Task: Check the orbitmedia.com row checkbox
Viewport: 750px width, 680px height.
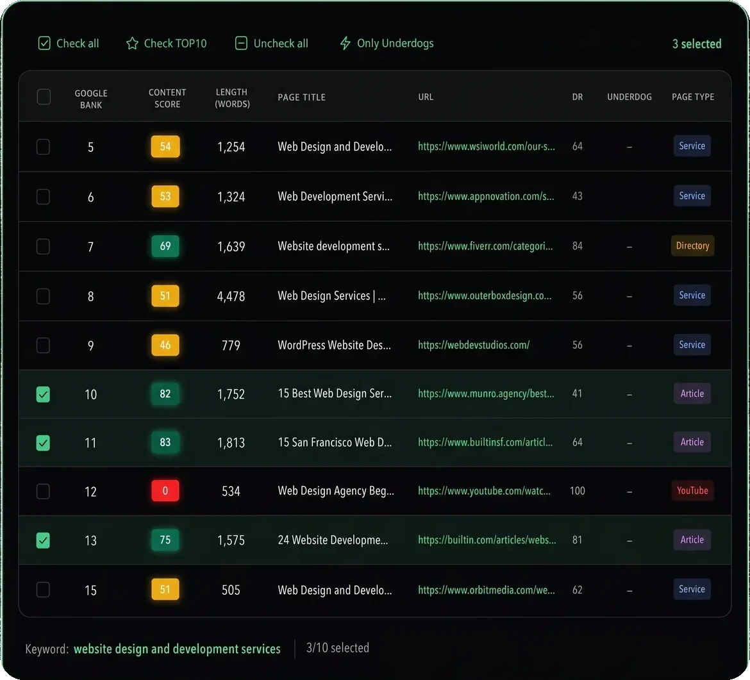Action: 43,590
